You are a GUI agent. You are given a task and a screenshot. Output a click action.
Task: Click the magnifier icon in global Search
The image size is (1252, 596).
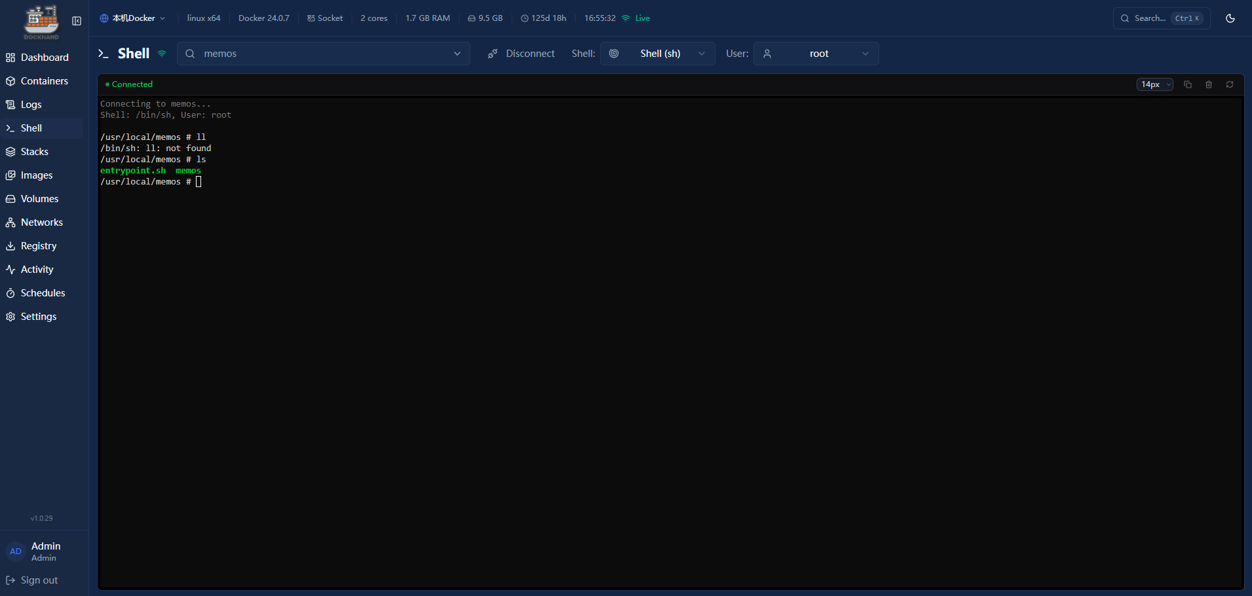tap(1125, 18)
